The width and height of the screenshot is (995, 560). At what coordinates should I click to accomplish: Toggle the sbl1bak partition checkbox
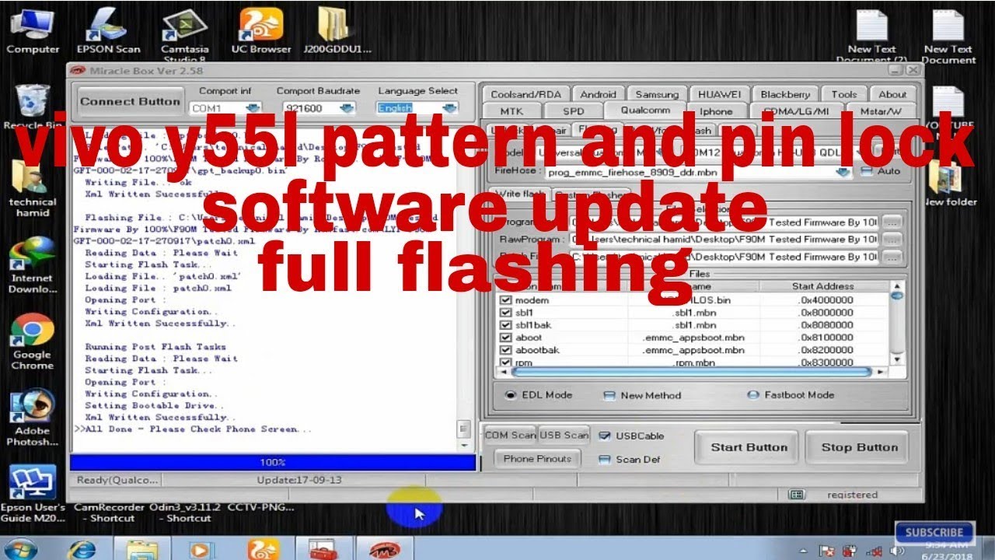click(x=506, y=325)
